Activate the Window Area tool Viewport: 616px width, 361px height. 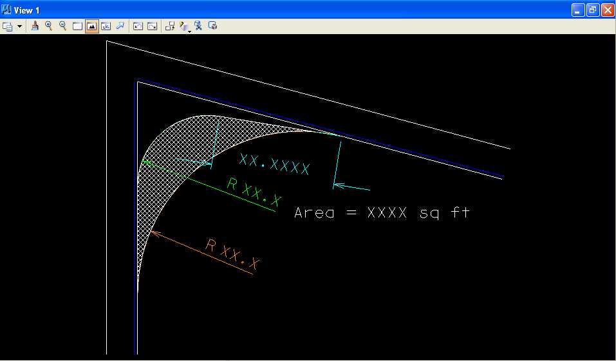pyautogui.click(x=77, y=26)
